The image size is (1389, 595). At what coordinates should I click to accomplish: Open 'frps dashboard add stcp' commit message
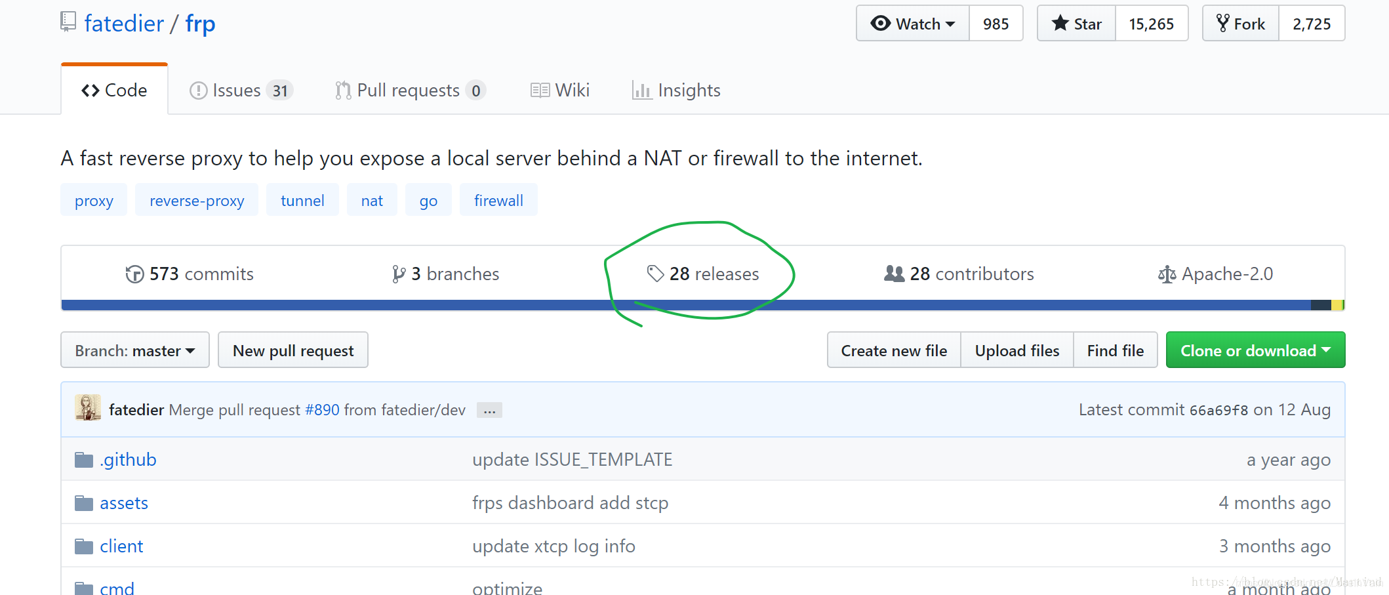[571, 503]
